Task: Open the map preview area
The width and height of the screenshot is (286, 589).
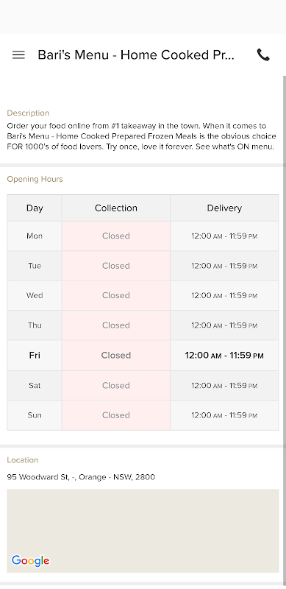Action: (x=143, y=531)
